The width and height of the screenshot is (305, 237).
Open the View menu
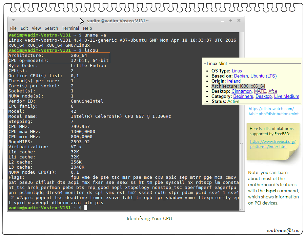click(x=36, y=28)
